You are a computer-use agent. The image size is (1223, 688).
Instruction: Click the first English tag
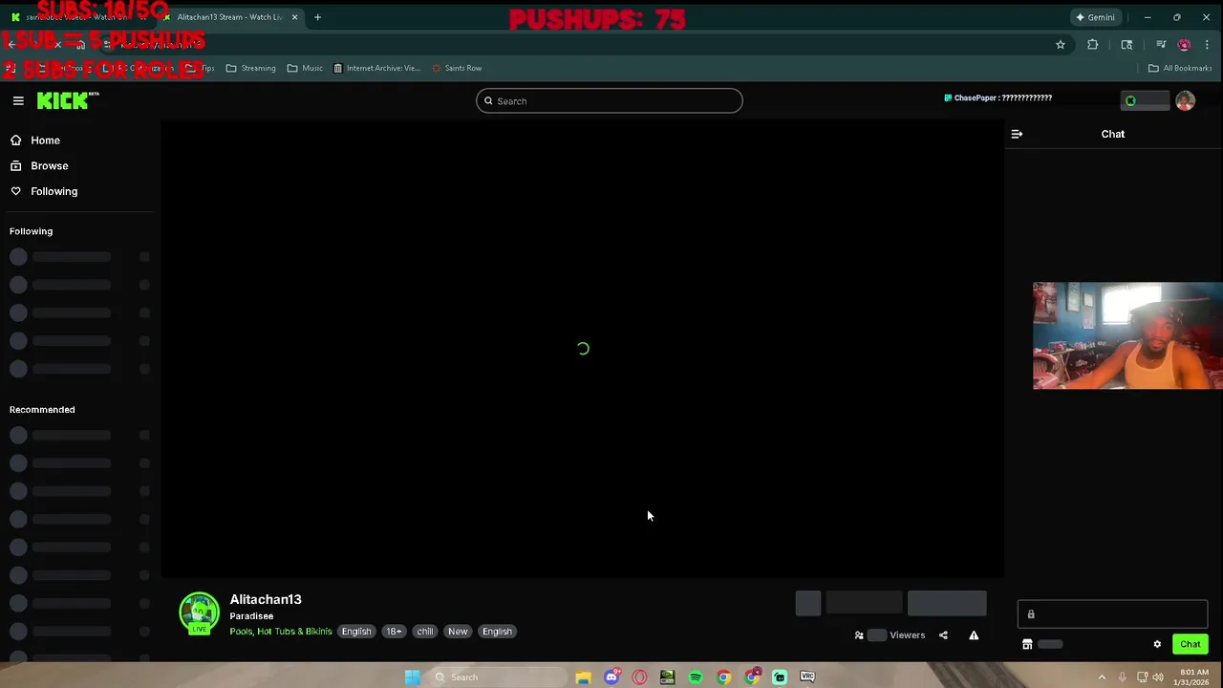pos(356,632)
